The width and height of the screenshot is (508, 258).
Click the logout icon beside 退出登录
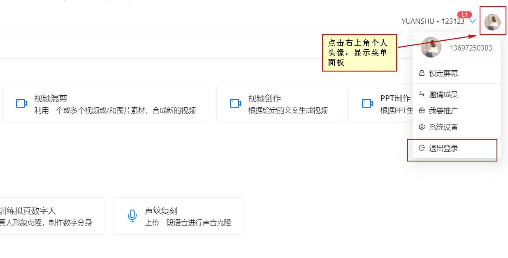(422, 149)
